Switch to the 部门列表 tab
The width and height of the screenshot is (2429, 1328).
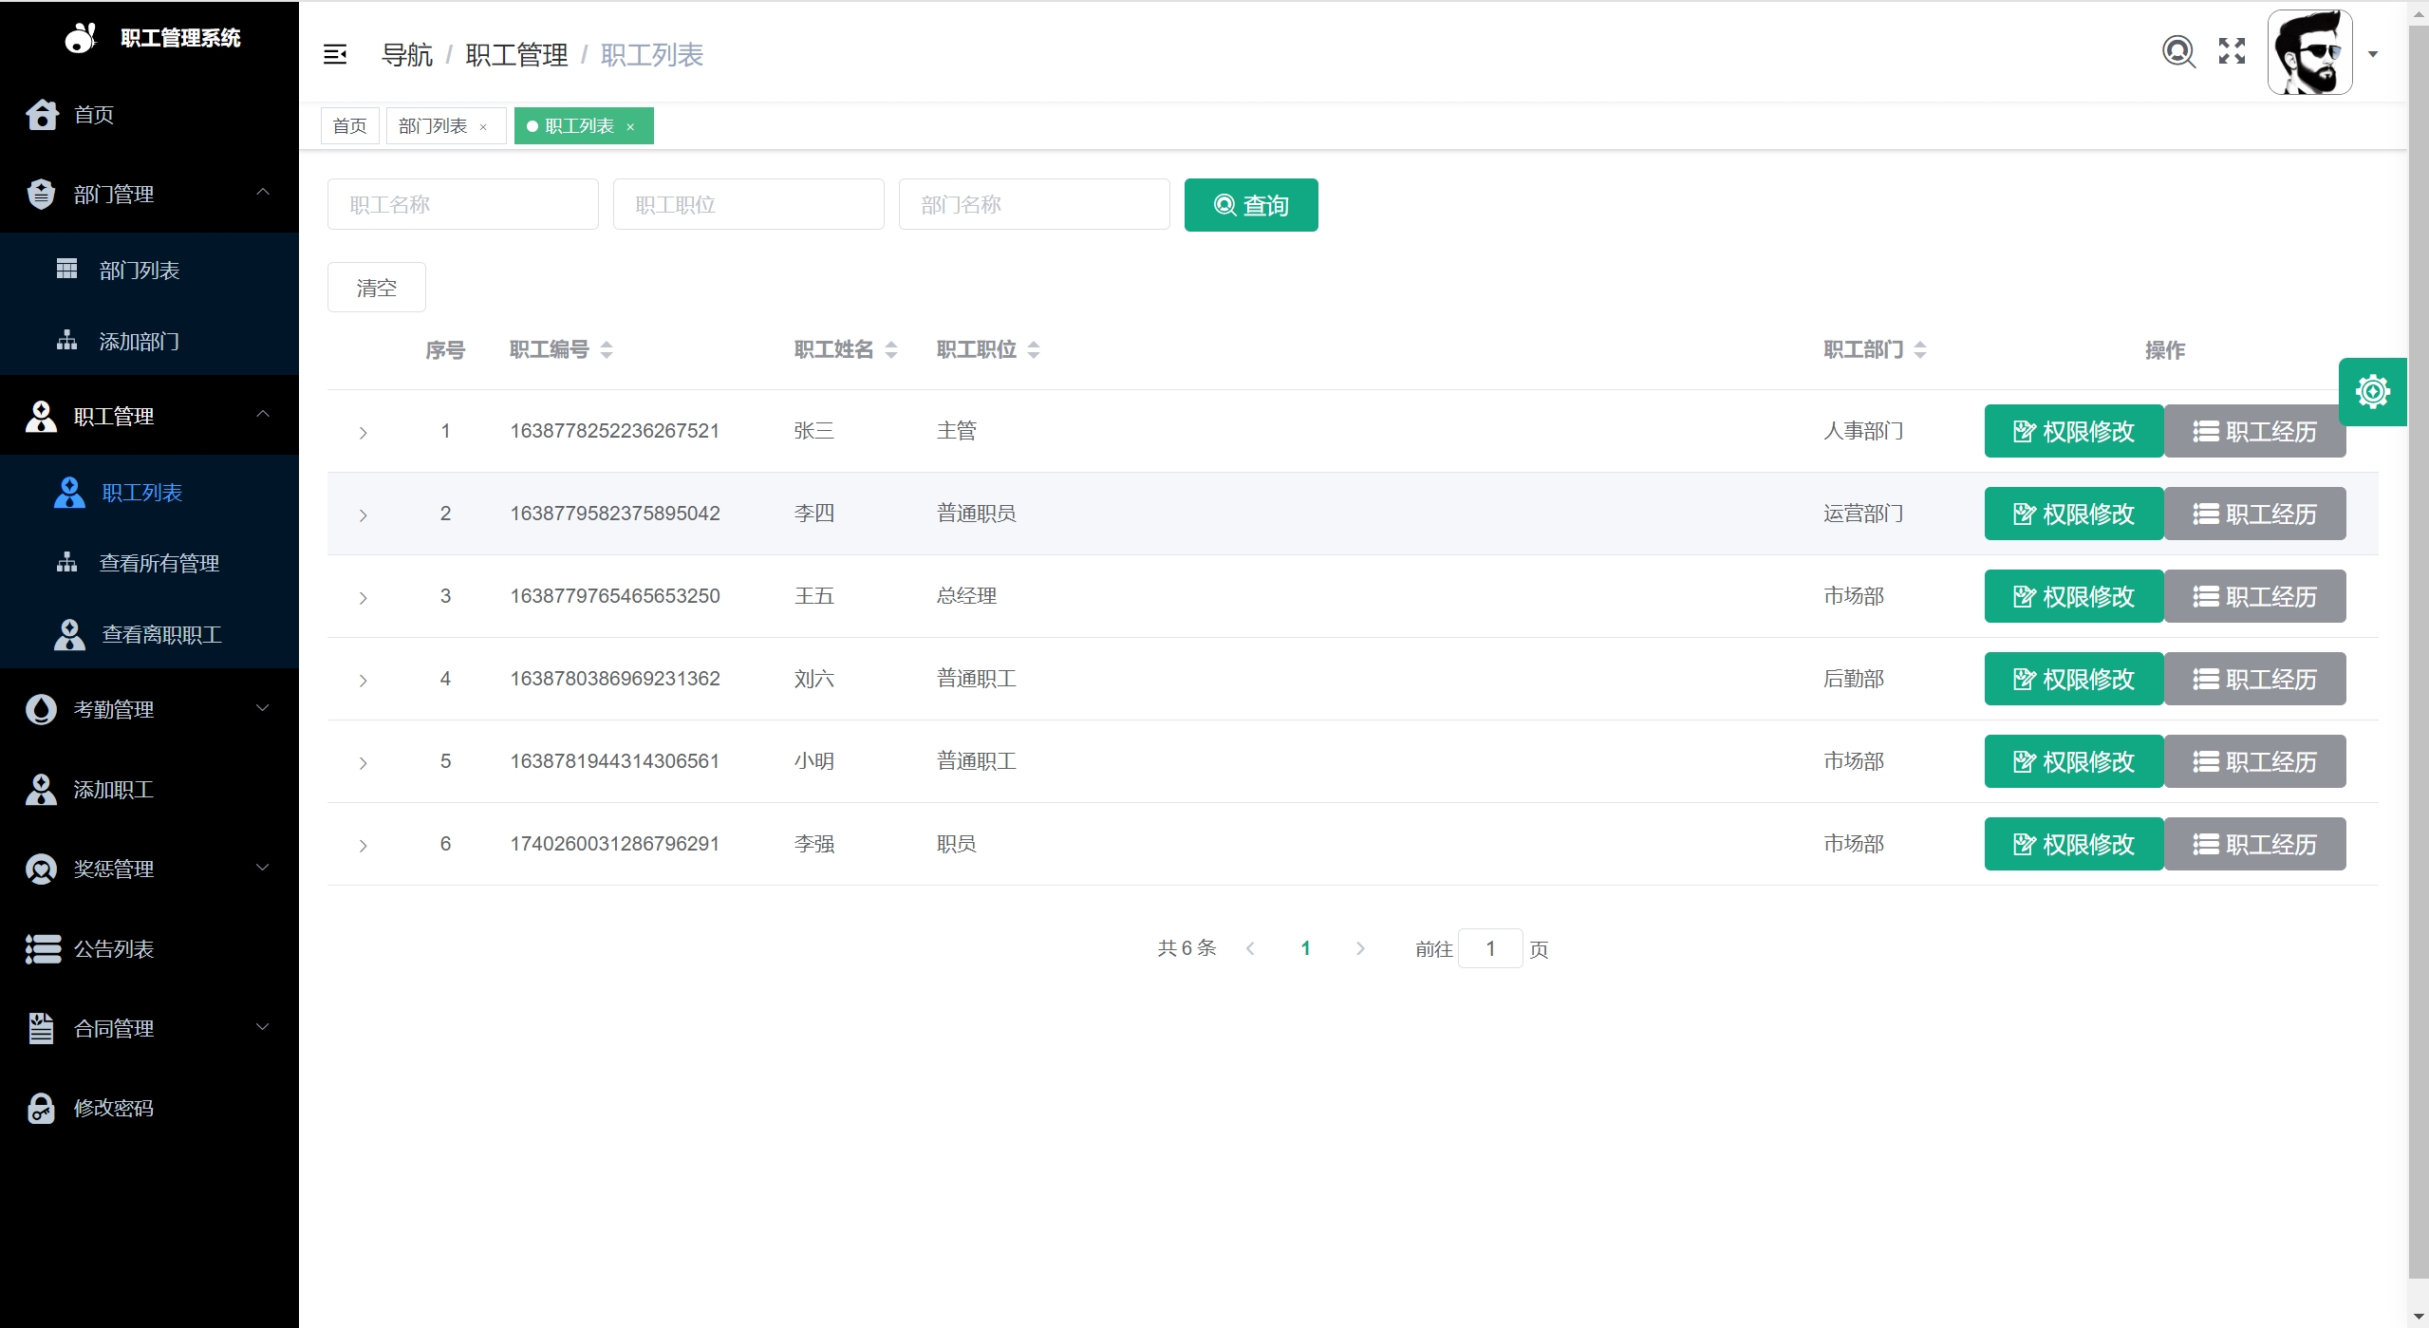(433, 126)
